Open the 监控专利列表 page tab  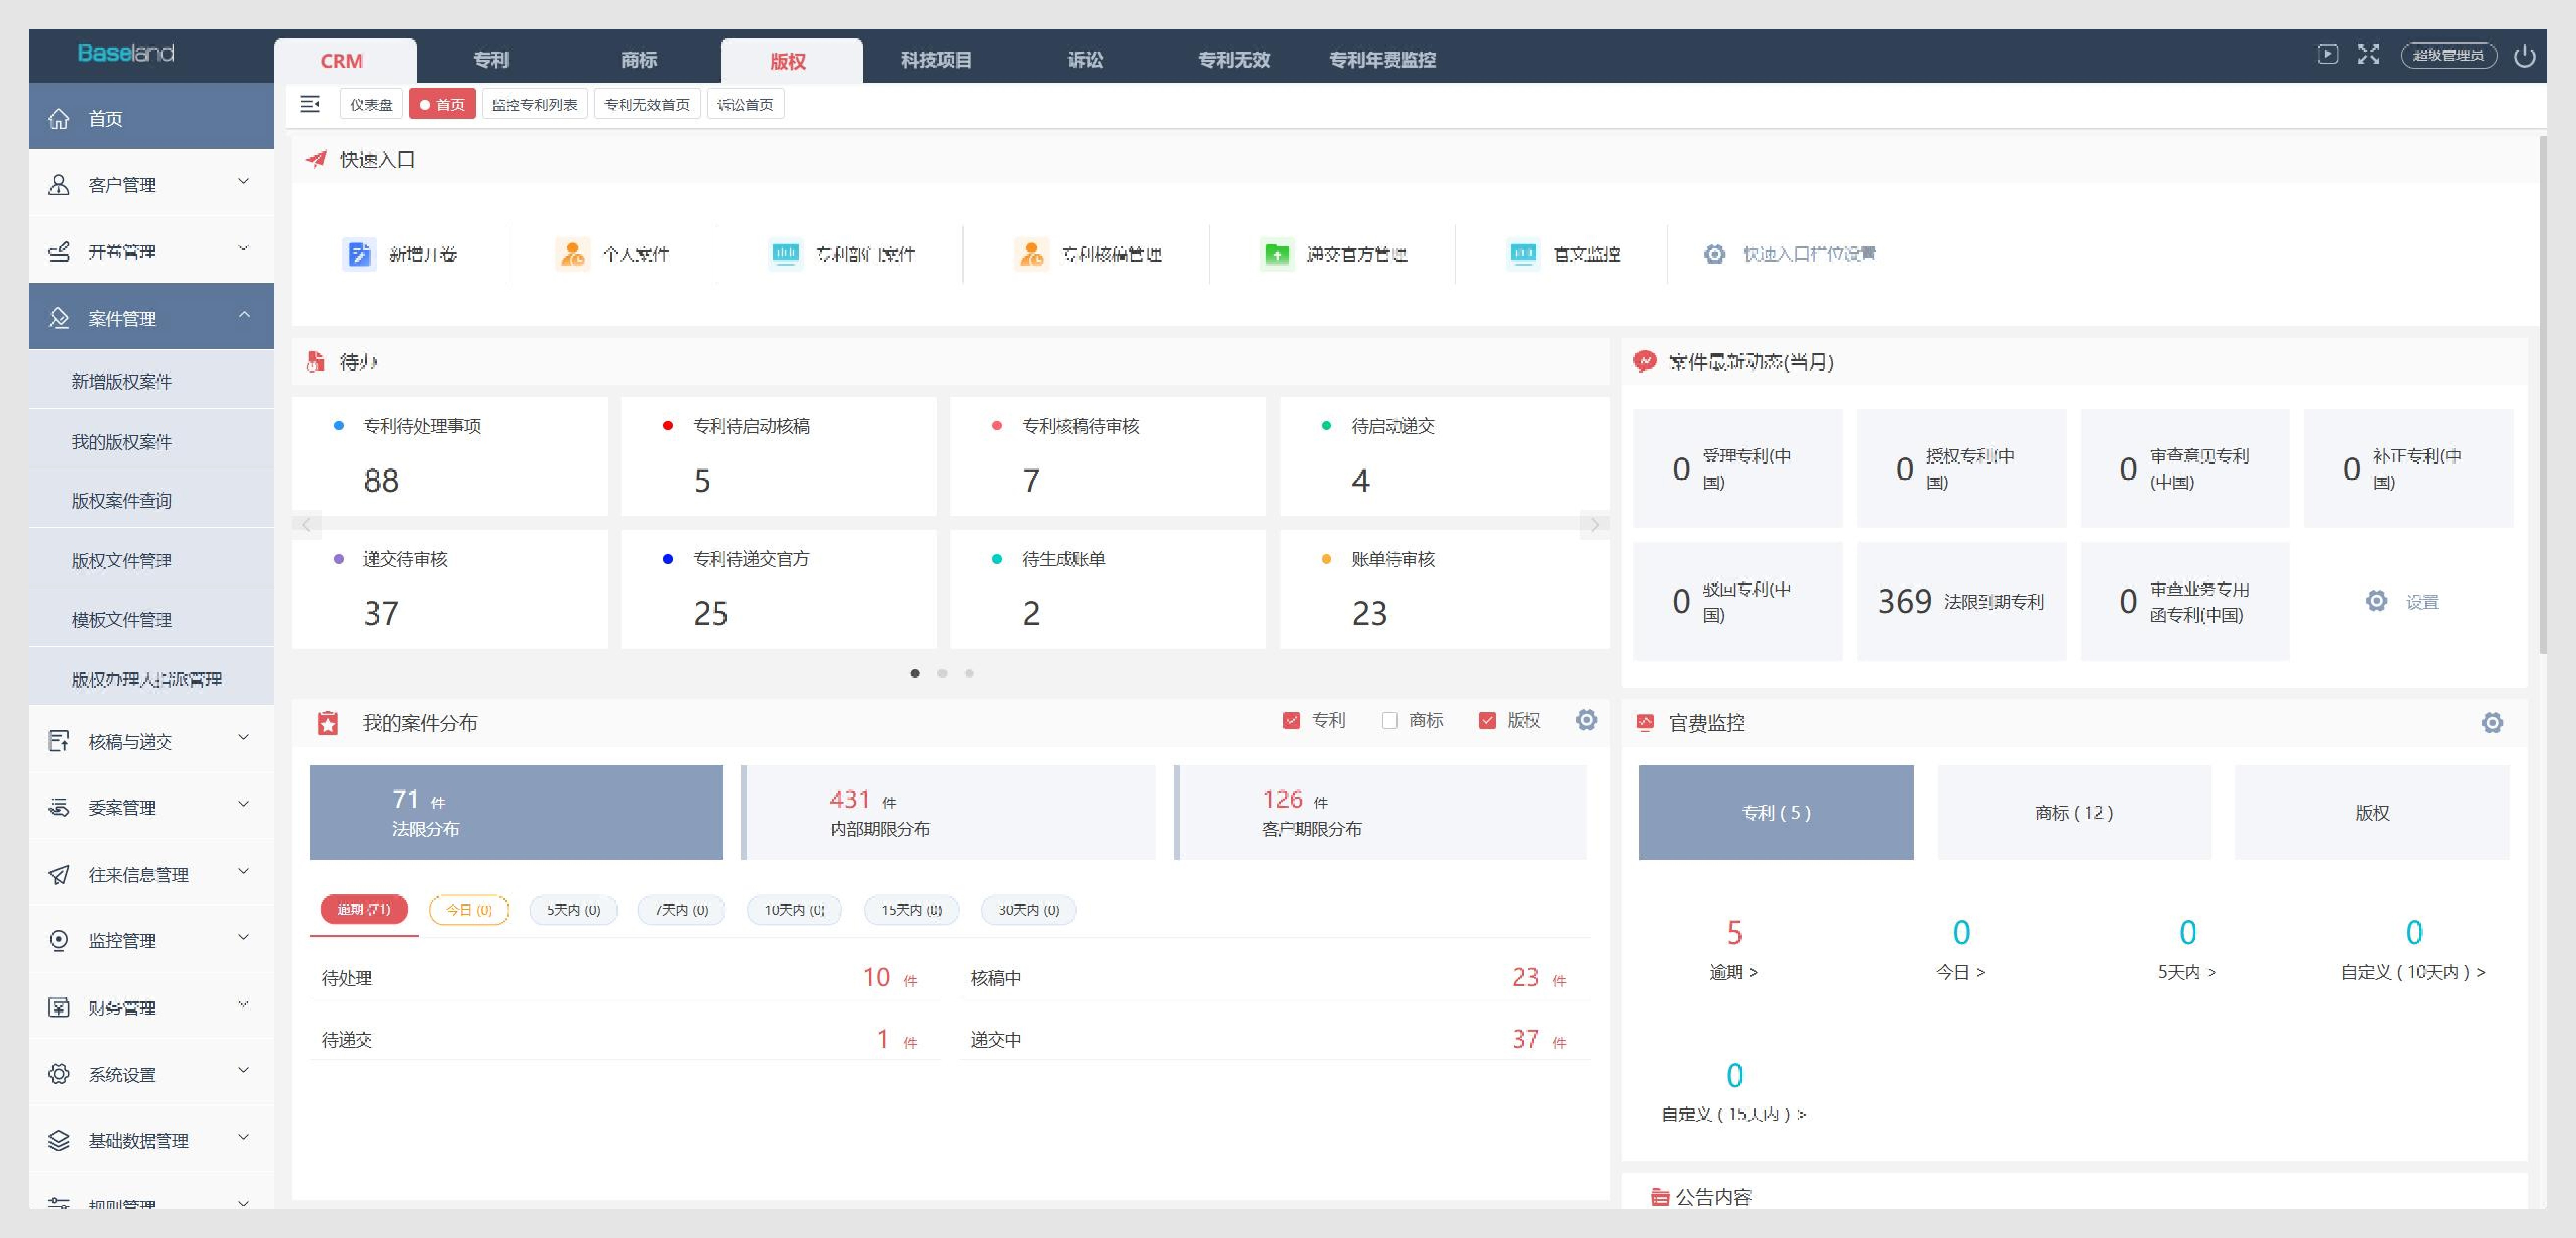click(x=534, y=104)
